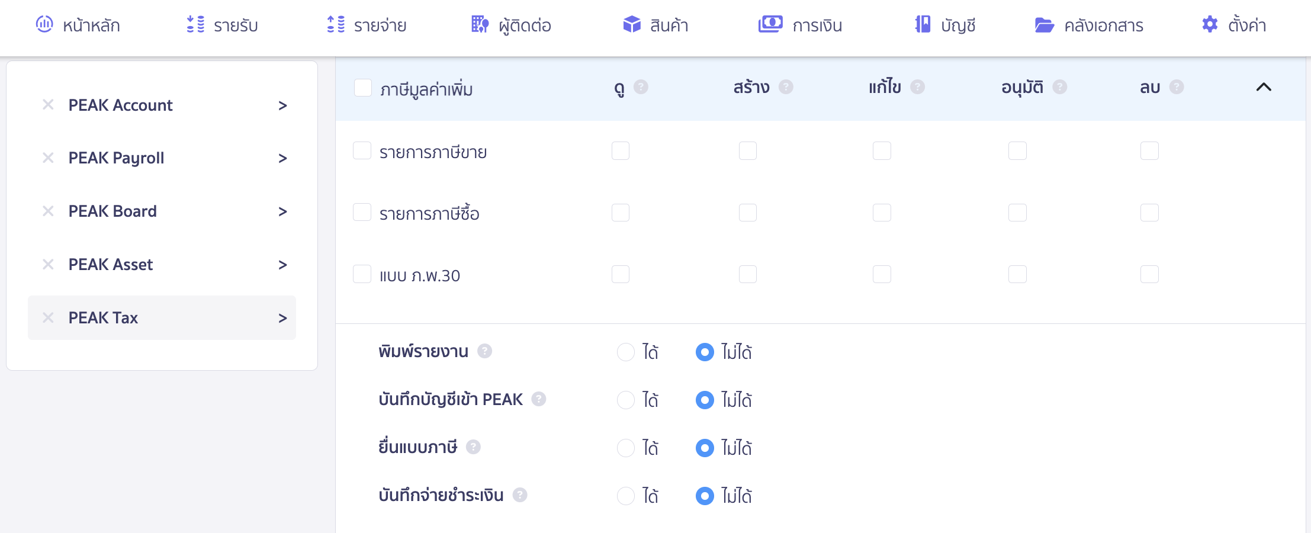Screen dimensions: 1311x533
Task: Open contacts via the ผู้ติดต่อ icon
Action: (x=478, y=24)
